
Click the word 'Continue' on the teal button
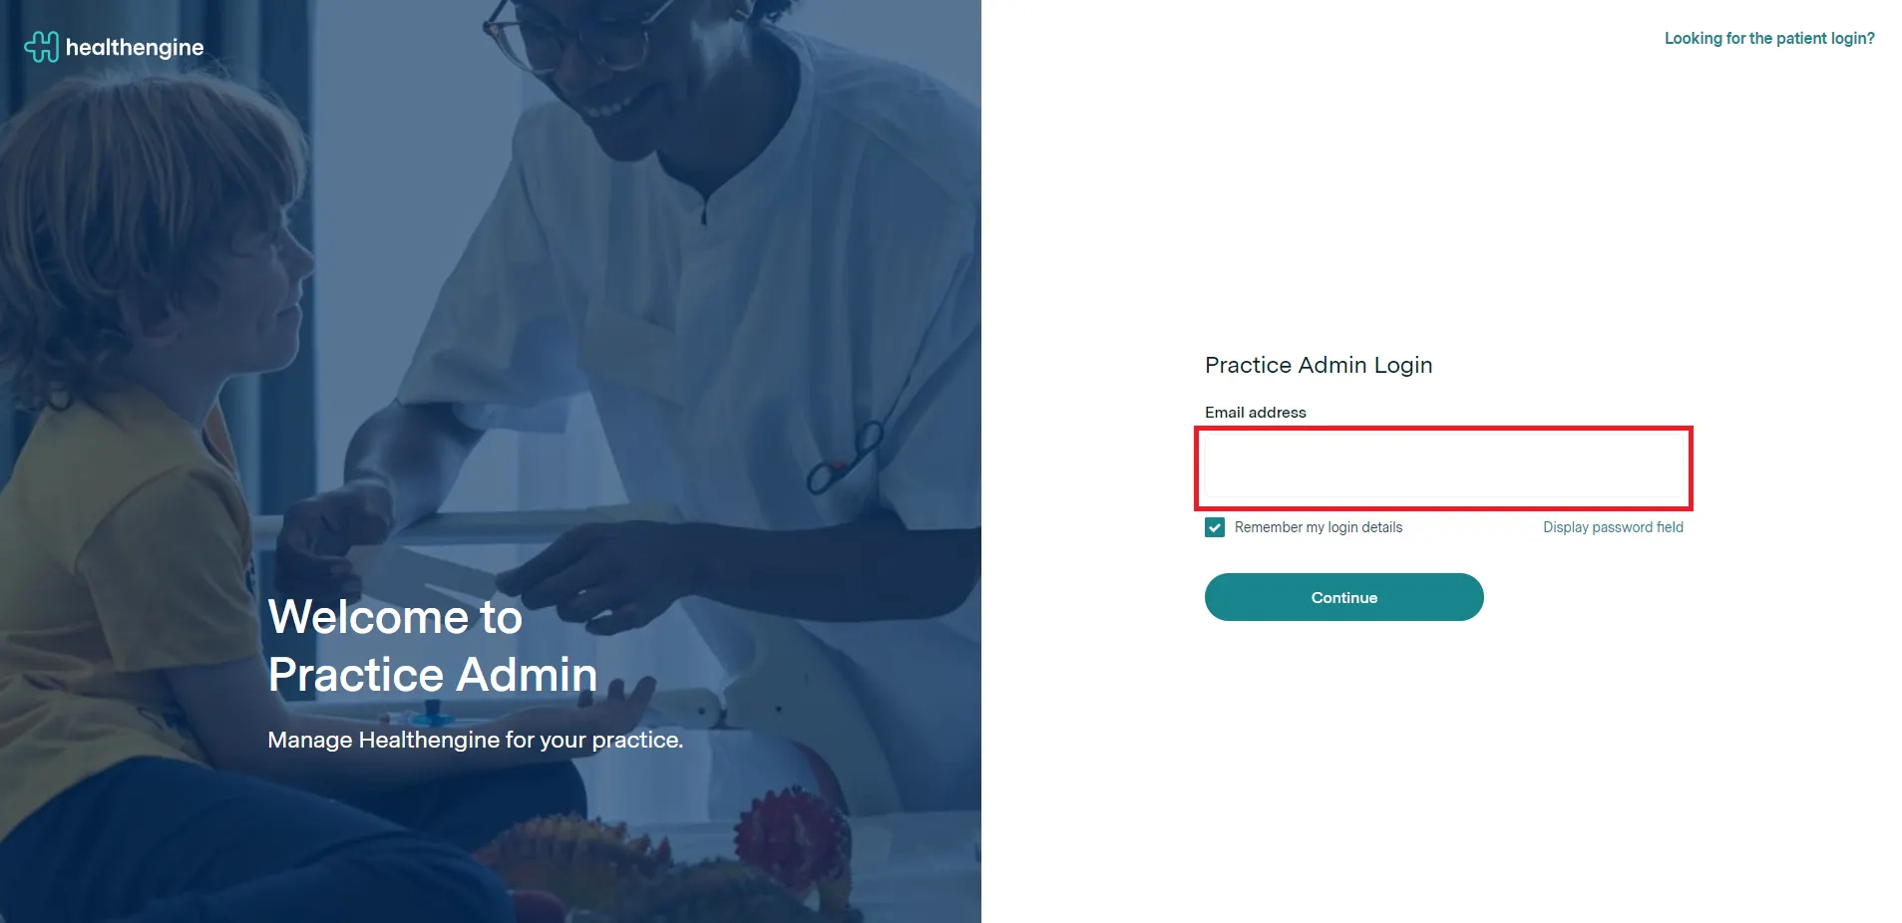coord(1343,597)
